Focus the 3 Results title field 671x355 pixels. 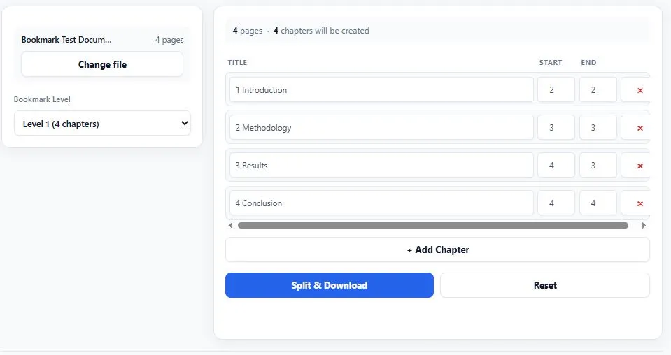coord(381,166)
